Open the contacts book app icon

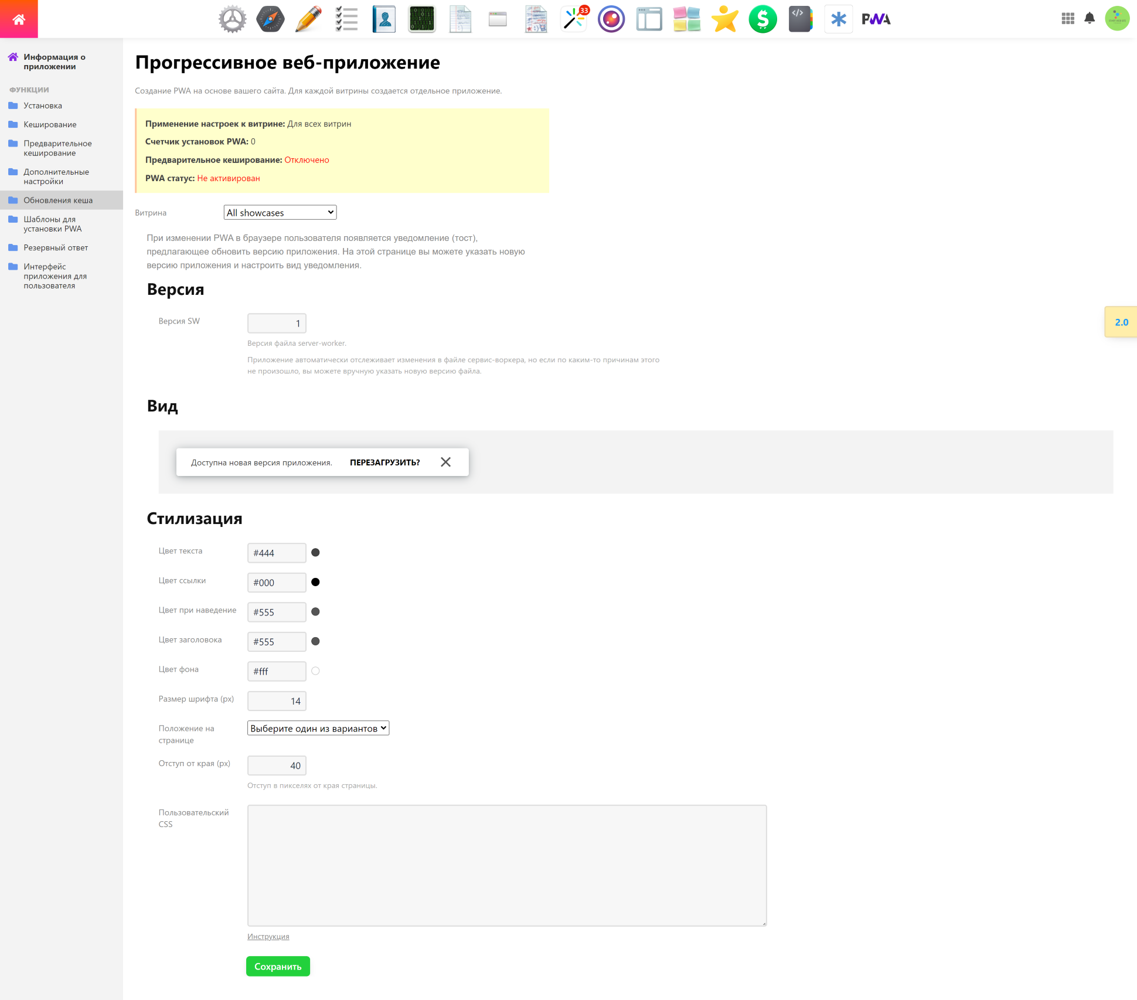coord(384,19)
